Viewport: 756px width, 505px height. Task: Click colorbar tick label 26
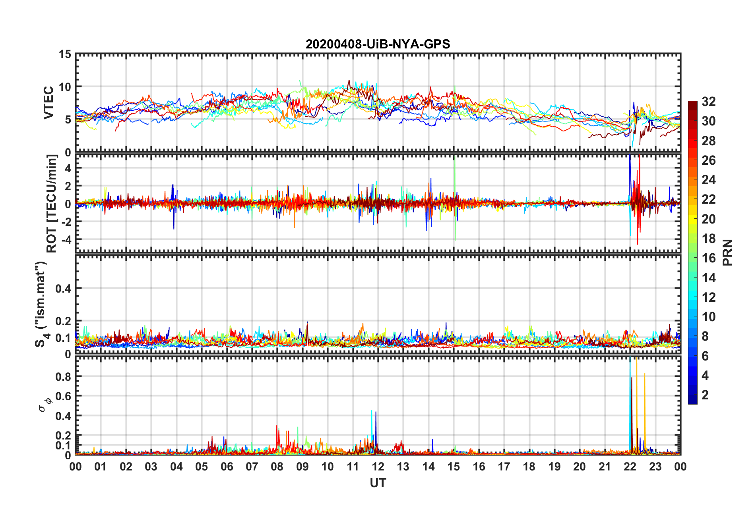coord(708,160)
